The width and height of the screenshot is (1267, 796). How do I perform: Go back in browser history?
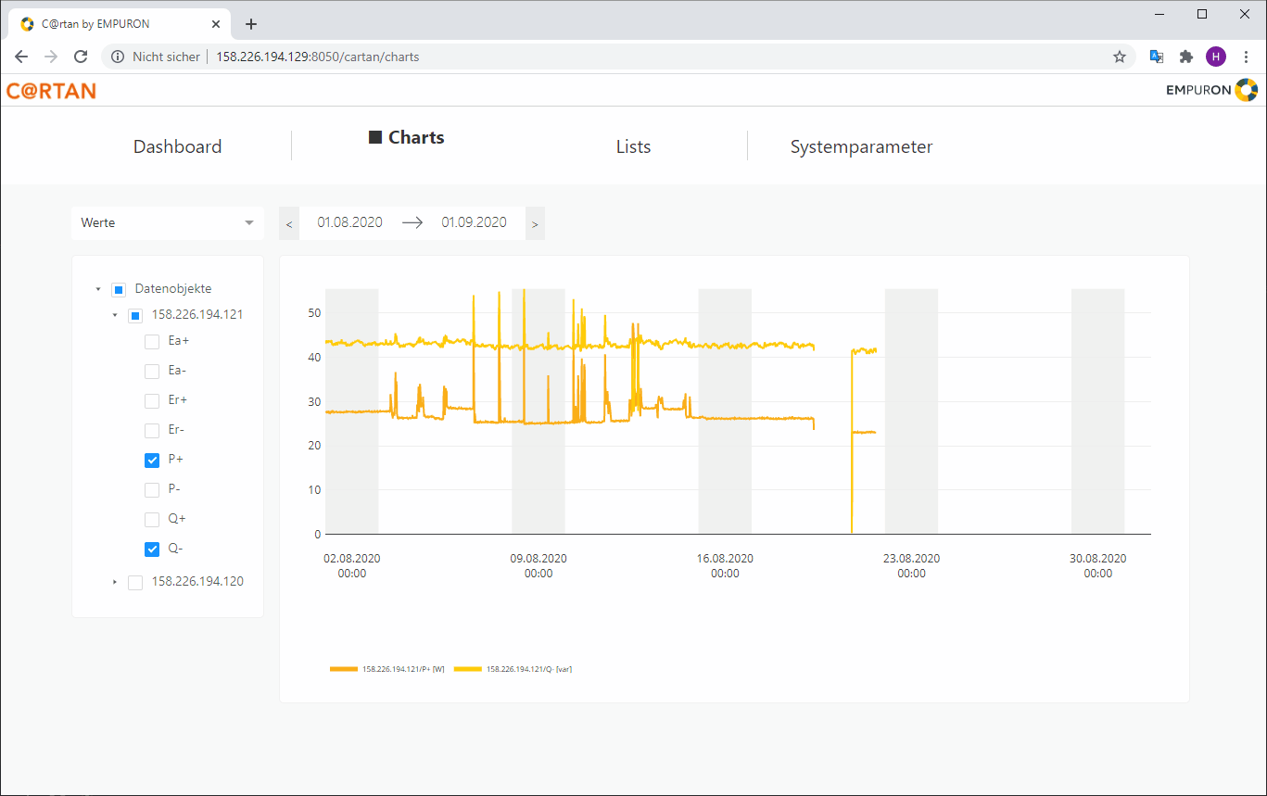click(x=21, y=57)
